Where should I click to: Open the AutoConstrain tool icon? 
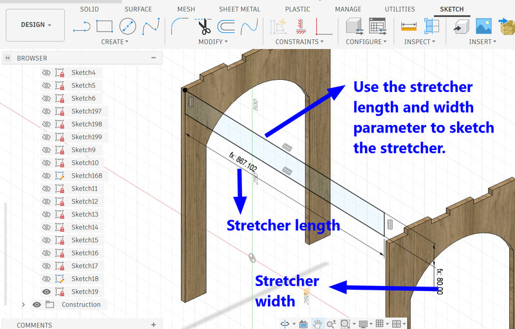278,26
